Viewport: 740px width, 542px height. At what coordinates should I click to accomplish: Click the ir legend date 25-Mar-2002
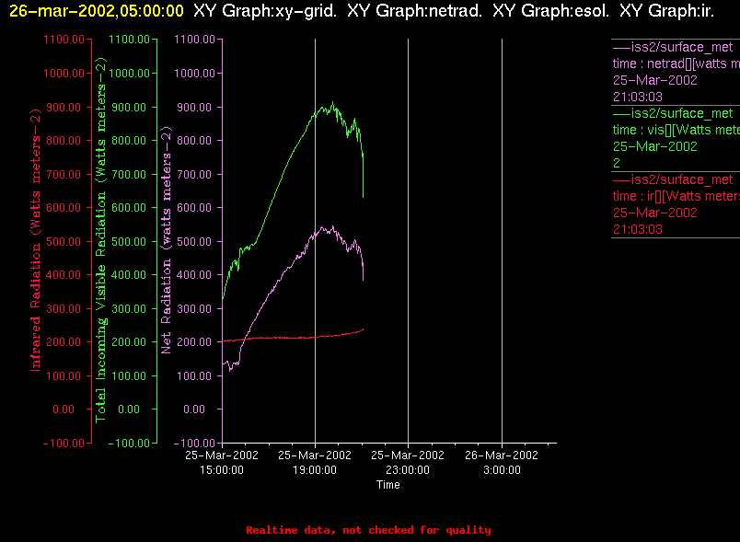point(655,213)
